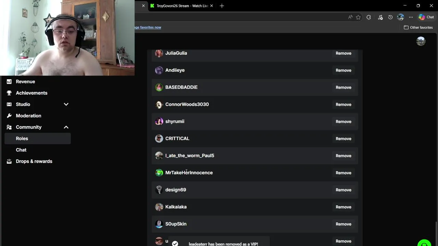438x246 pixels.
Task: Open the Other favorites folder
Action: pos(418,27)
